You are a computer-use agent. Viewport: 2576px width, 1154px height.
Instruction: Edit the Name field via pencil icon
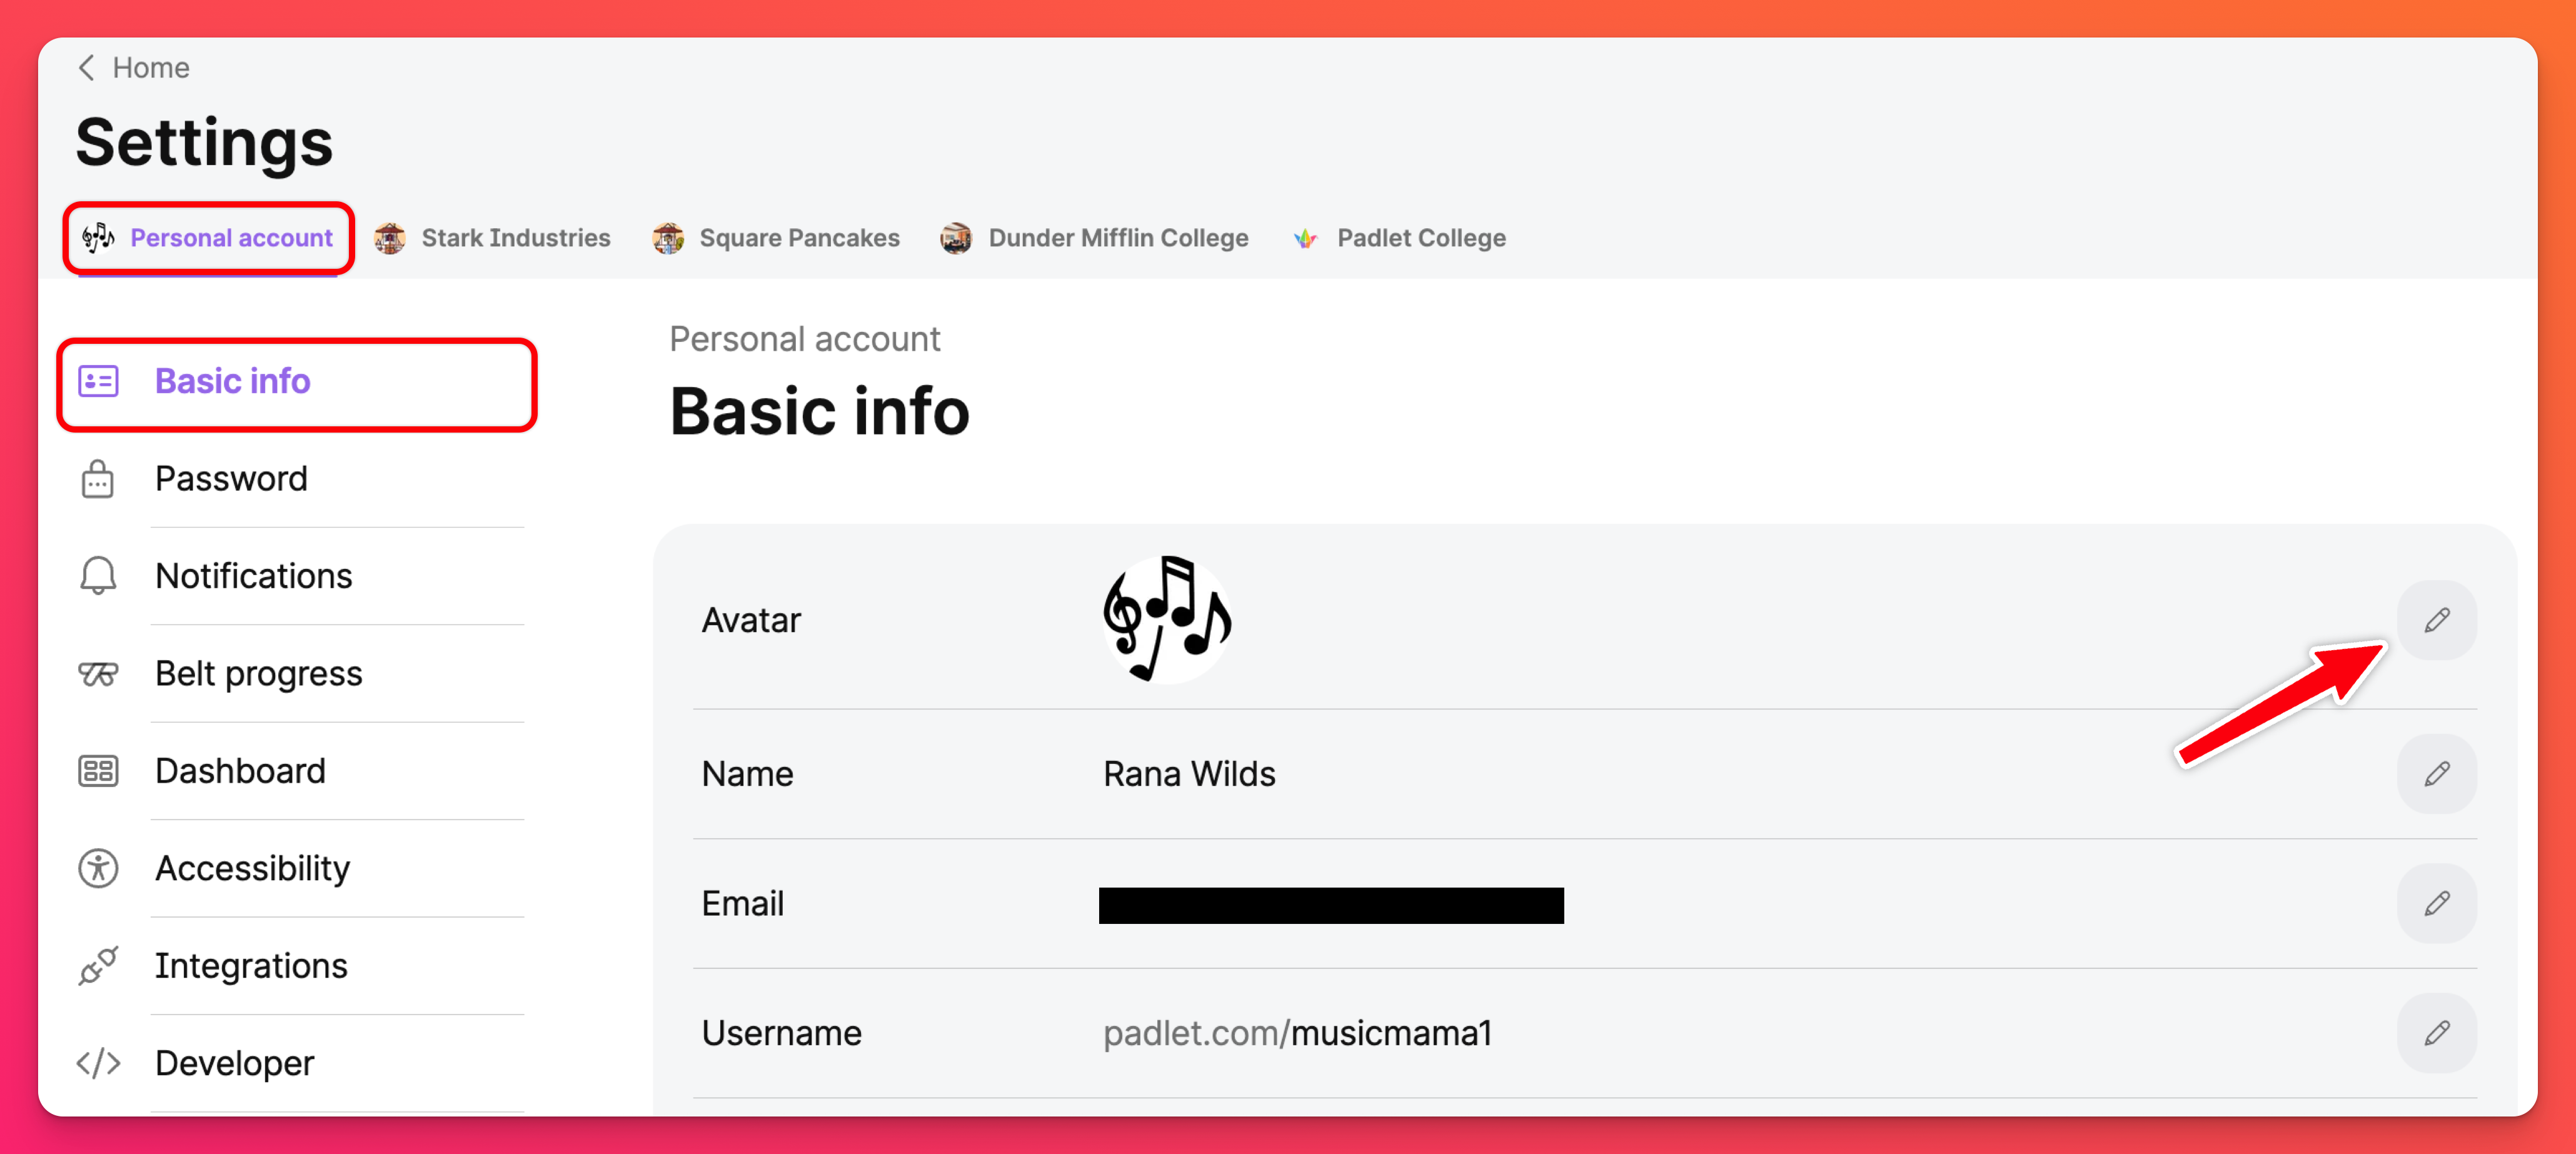[x=2436, y=774]
